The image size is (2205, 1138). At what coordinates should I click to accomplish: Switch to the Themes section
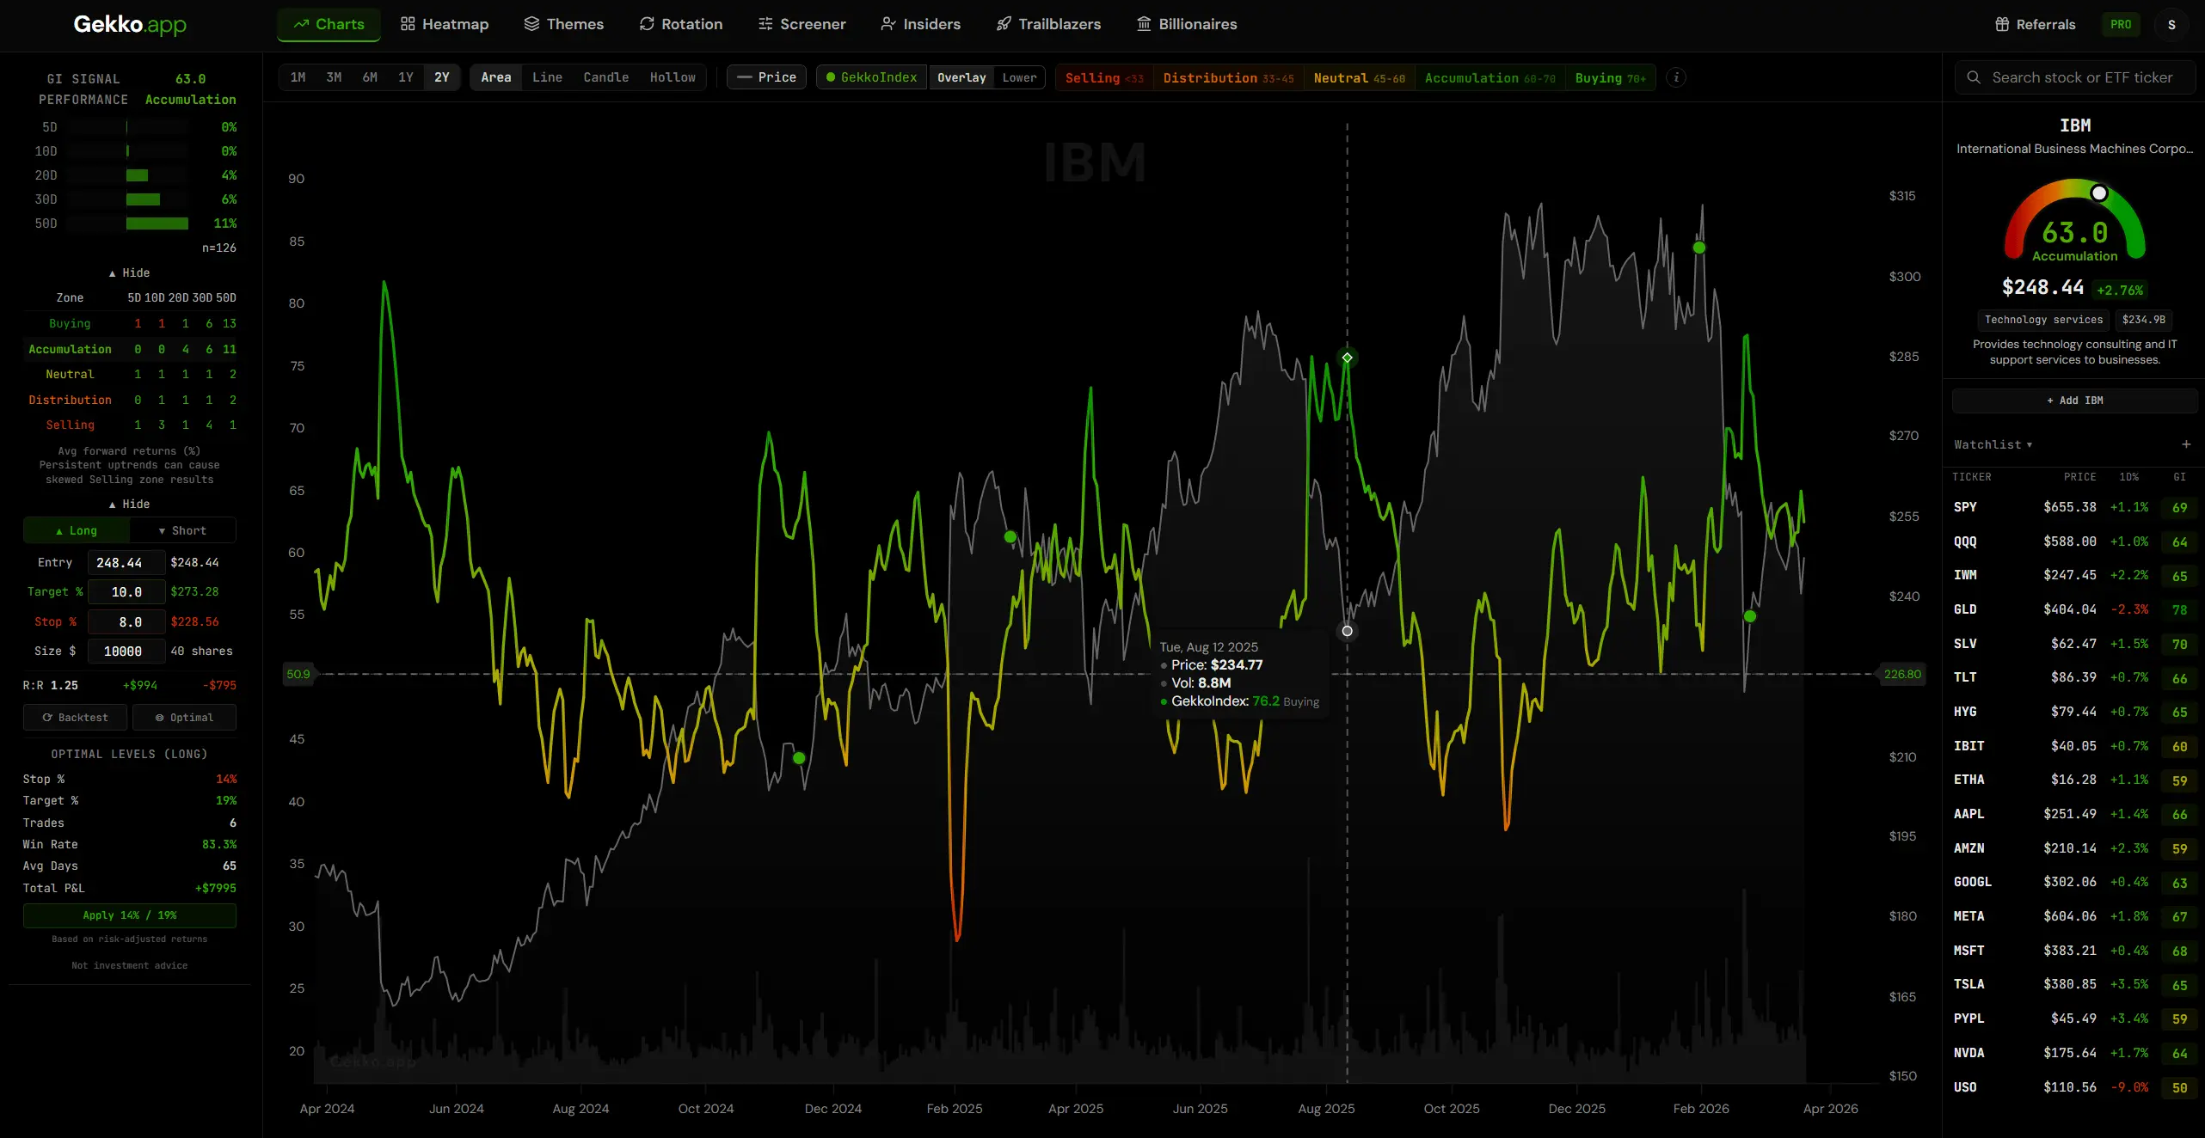pyautogui.click(x=563, y=24)
